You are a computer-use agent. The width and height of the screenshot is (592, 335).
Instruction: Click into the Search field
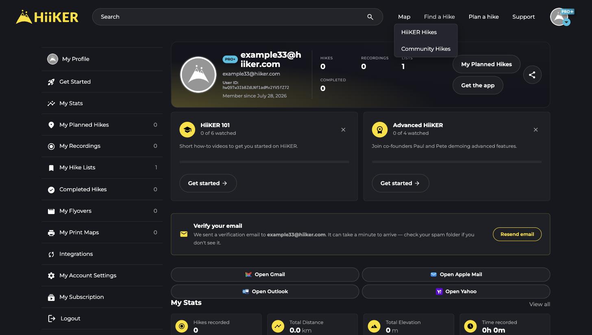tap(232, 17)
